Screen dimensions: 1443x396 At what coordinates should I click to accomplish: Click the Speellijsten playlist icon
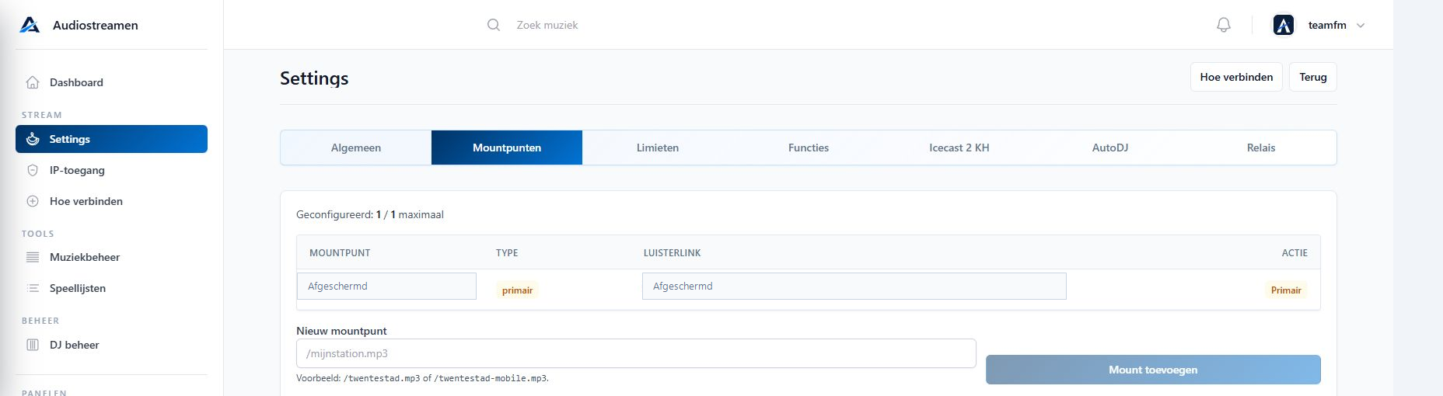tap(33, 288)
